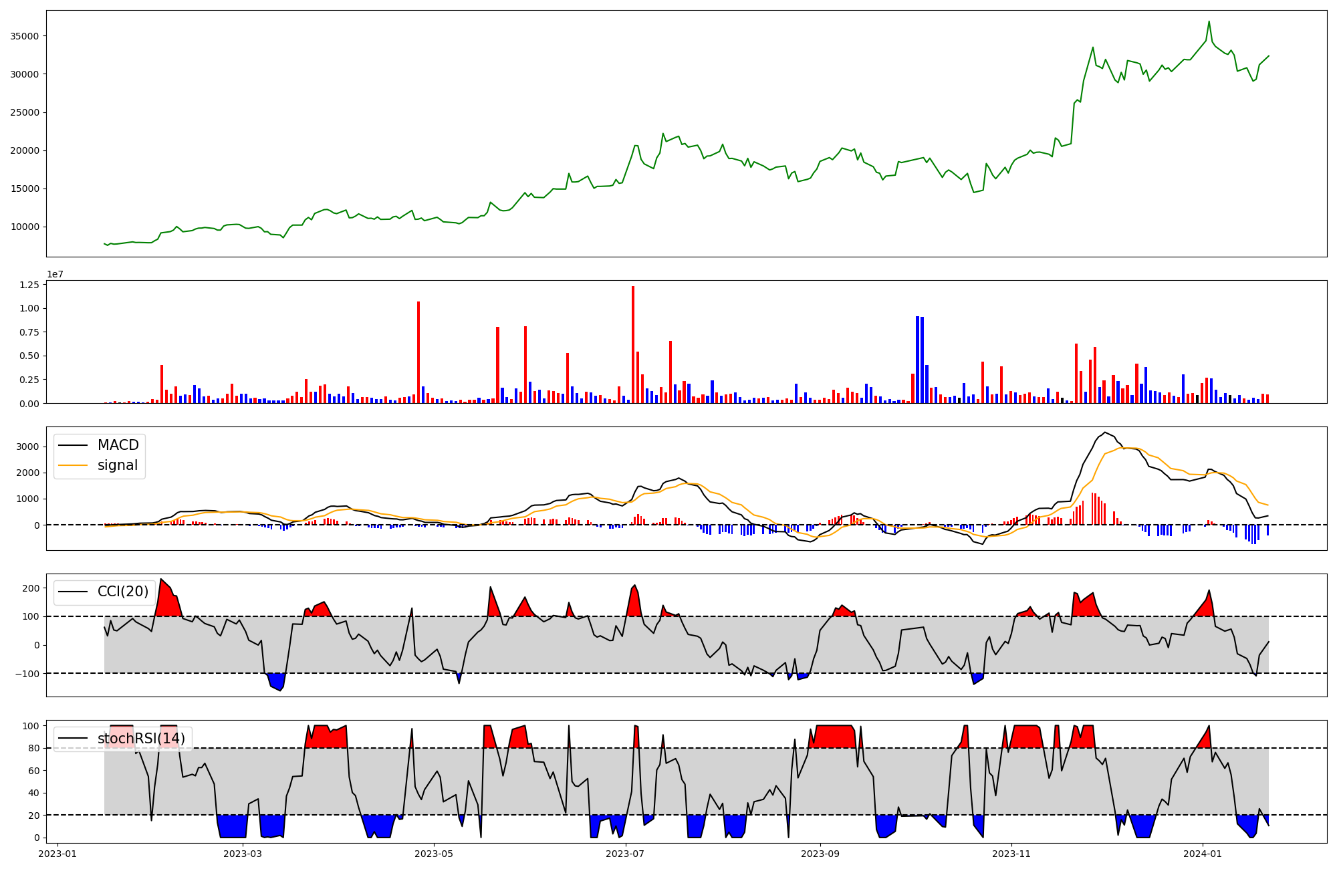Click the 2023-01 x-axis date label

[57, 854]
